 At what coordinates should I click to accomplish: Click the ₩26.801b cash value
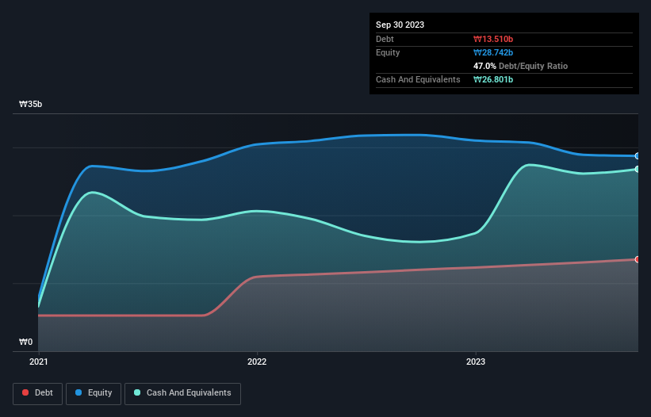[x=493, y=79]
